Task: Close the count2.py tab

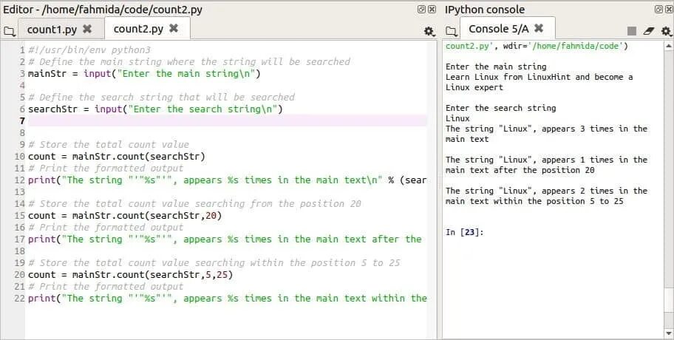Action: coord(174,28)
